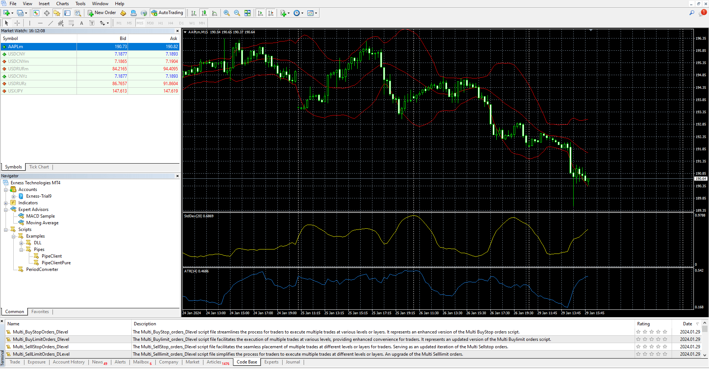Collapse the Accounts tree node
The image size is (709, 369).
tap(6, 189)
